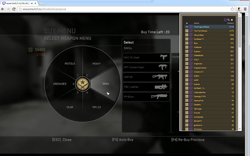Click Twitch icon beside BinnieTV
Image resolution: width=250 pixels, height=156 pixels.
[x=191, y=121]
